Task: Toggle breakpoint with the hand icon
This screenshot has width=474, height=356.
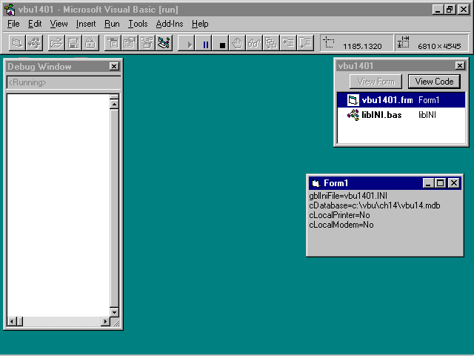Action: click(x=238, y=44)
